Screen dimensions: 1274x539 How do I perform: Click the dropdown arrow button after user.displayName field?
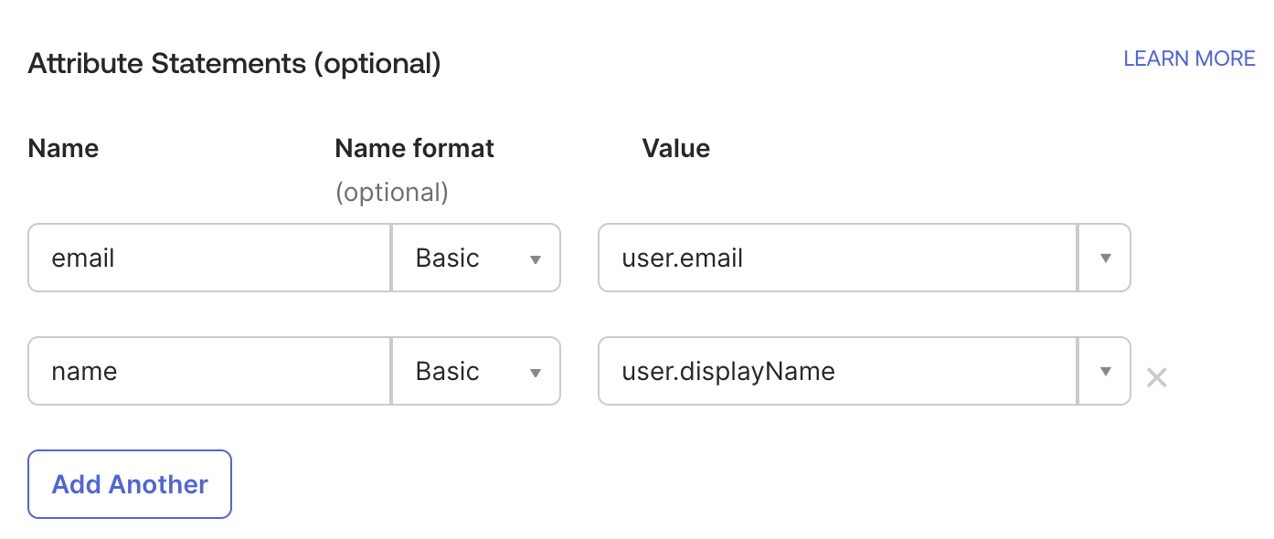click(x=1105, y=371)
